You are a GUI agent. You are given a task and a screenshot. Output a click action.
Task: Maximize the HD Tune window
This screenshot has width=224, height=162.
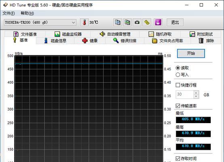point(201,5)
